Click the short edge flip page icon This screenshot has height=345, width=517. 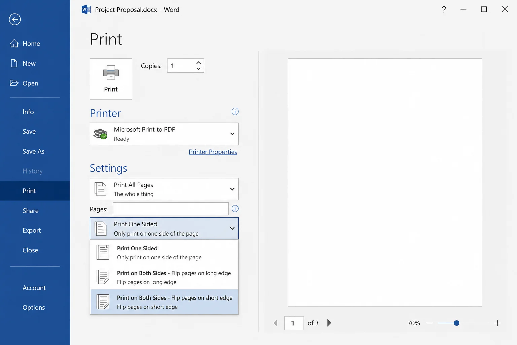point(103,302)
